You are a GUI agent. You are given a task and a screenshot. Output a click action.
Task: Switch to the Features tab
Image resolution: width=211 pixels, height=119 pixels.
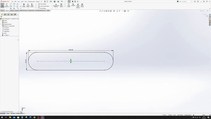click(2, 11)
